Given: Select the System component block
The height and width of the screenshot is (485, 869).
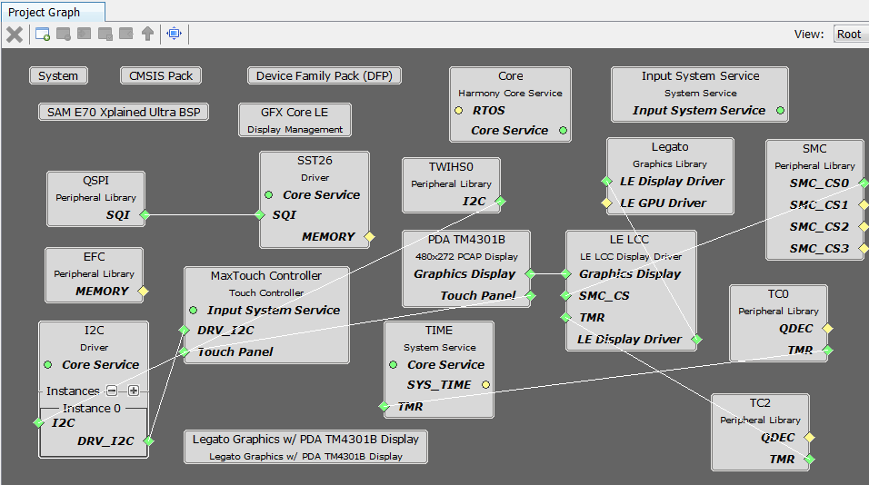Looking at the screenshot, I should tap(58, 76).
